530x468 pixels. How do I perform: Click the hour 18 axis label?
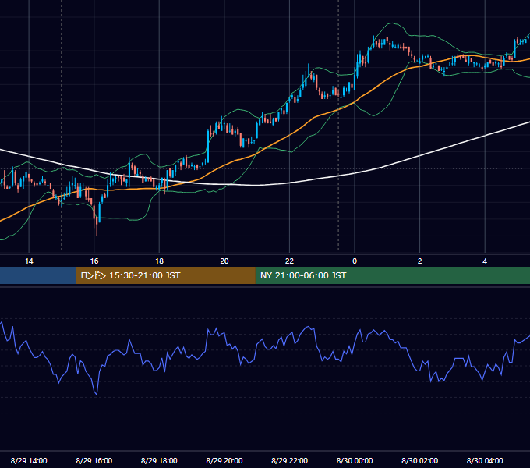pos(159,261)
